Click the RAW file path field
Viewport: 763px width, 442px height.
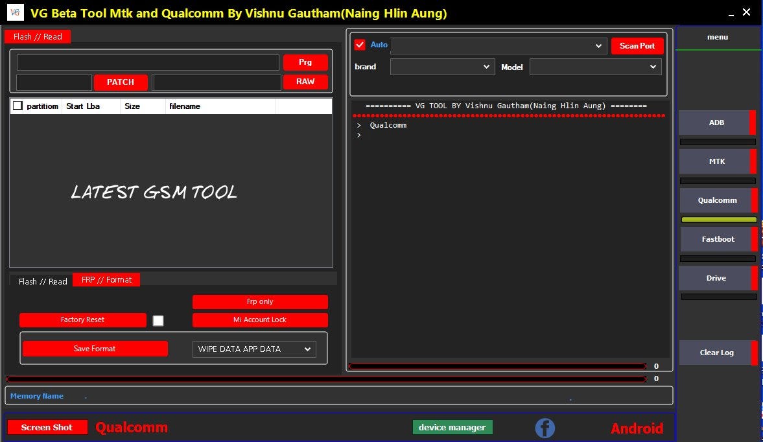[x=217, y=82]
